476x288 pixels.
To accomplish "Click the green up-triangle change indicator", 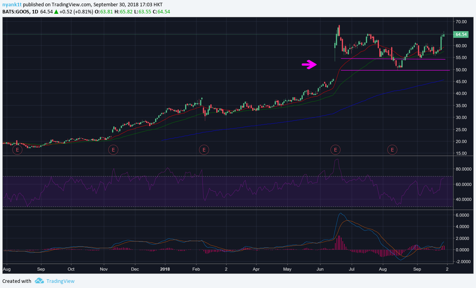I will 56,12.
